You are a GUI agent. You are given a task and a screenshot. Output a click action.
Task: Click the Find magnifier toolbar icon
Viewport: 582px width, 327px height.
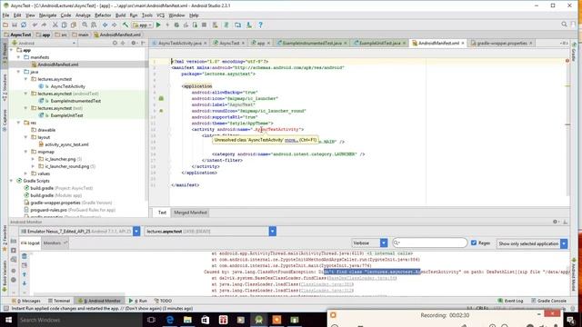[85, 25]
